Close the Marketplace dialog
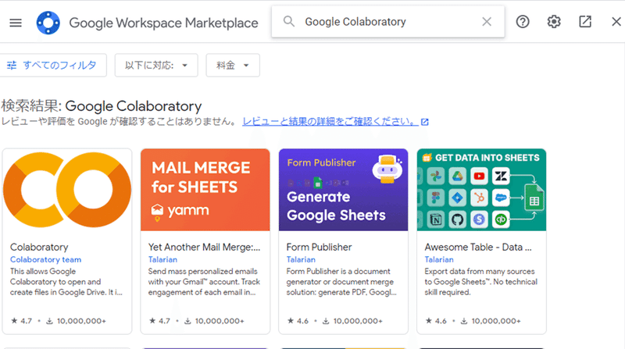 coord(616,22)
